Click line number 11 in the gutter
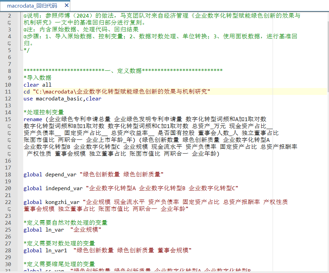Viewport: 329px width, 273px height. [8, 91]
